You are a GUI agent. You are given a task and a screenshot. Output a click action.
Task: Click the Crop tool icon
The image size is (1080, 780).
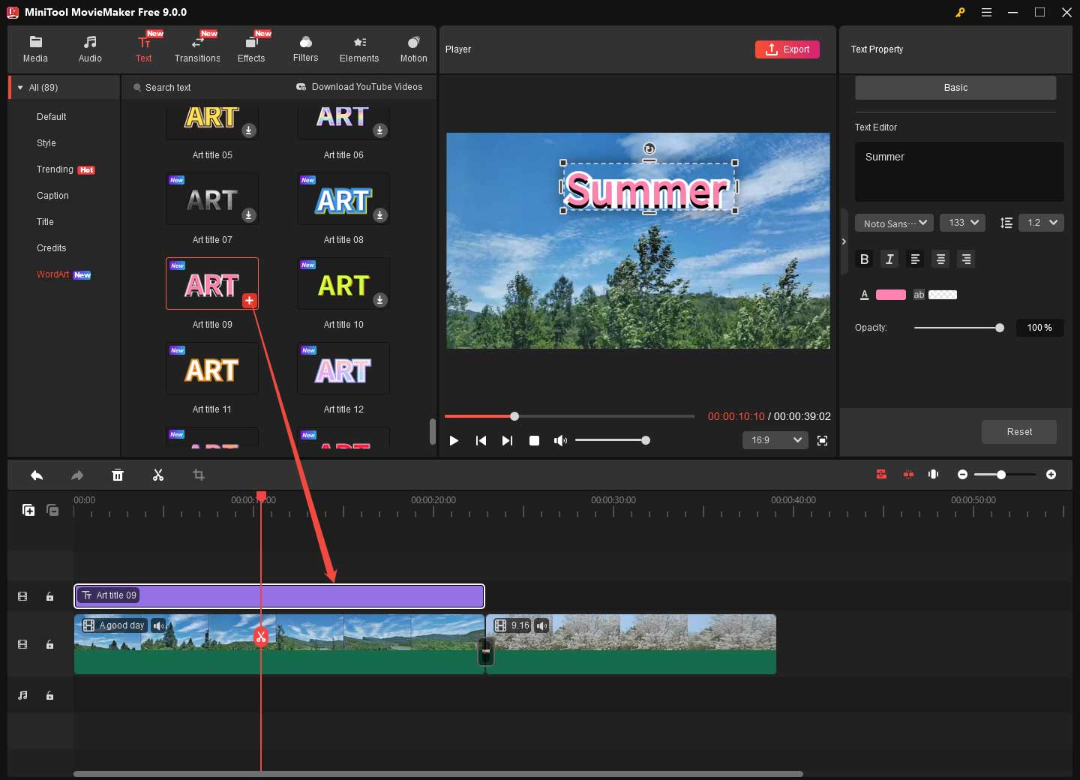[199, 475]
